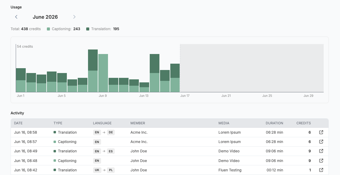Click the UK language badge
Image resolution: width=340 pixels, height=175 pixels.
click(97, 170)
